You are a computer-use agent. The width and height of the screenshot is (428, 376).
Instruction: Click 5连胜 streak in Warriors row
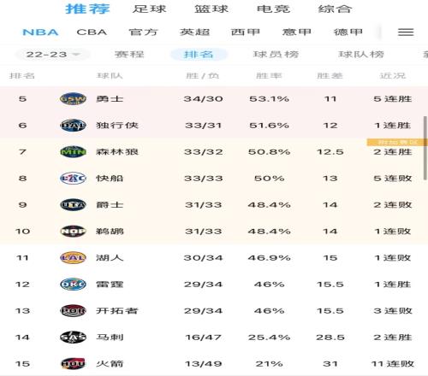pyautogui.click(x=393, y=99)
